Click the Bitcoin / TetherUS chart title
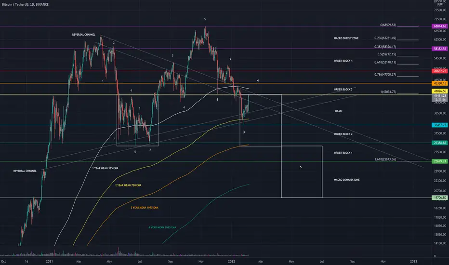 tap(25, 5)
